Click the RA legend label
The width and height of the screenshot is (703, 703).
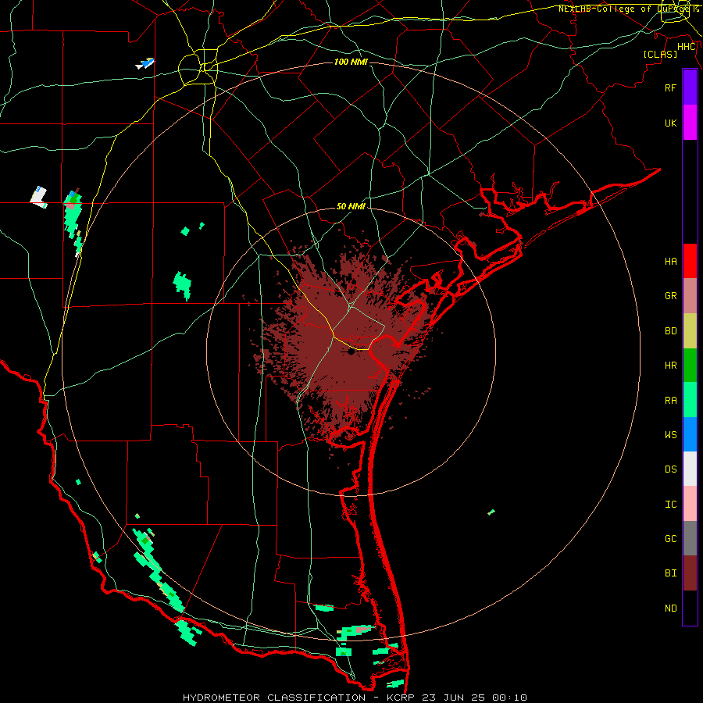(x=670, y=401)
